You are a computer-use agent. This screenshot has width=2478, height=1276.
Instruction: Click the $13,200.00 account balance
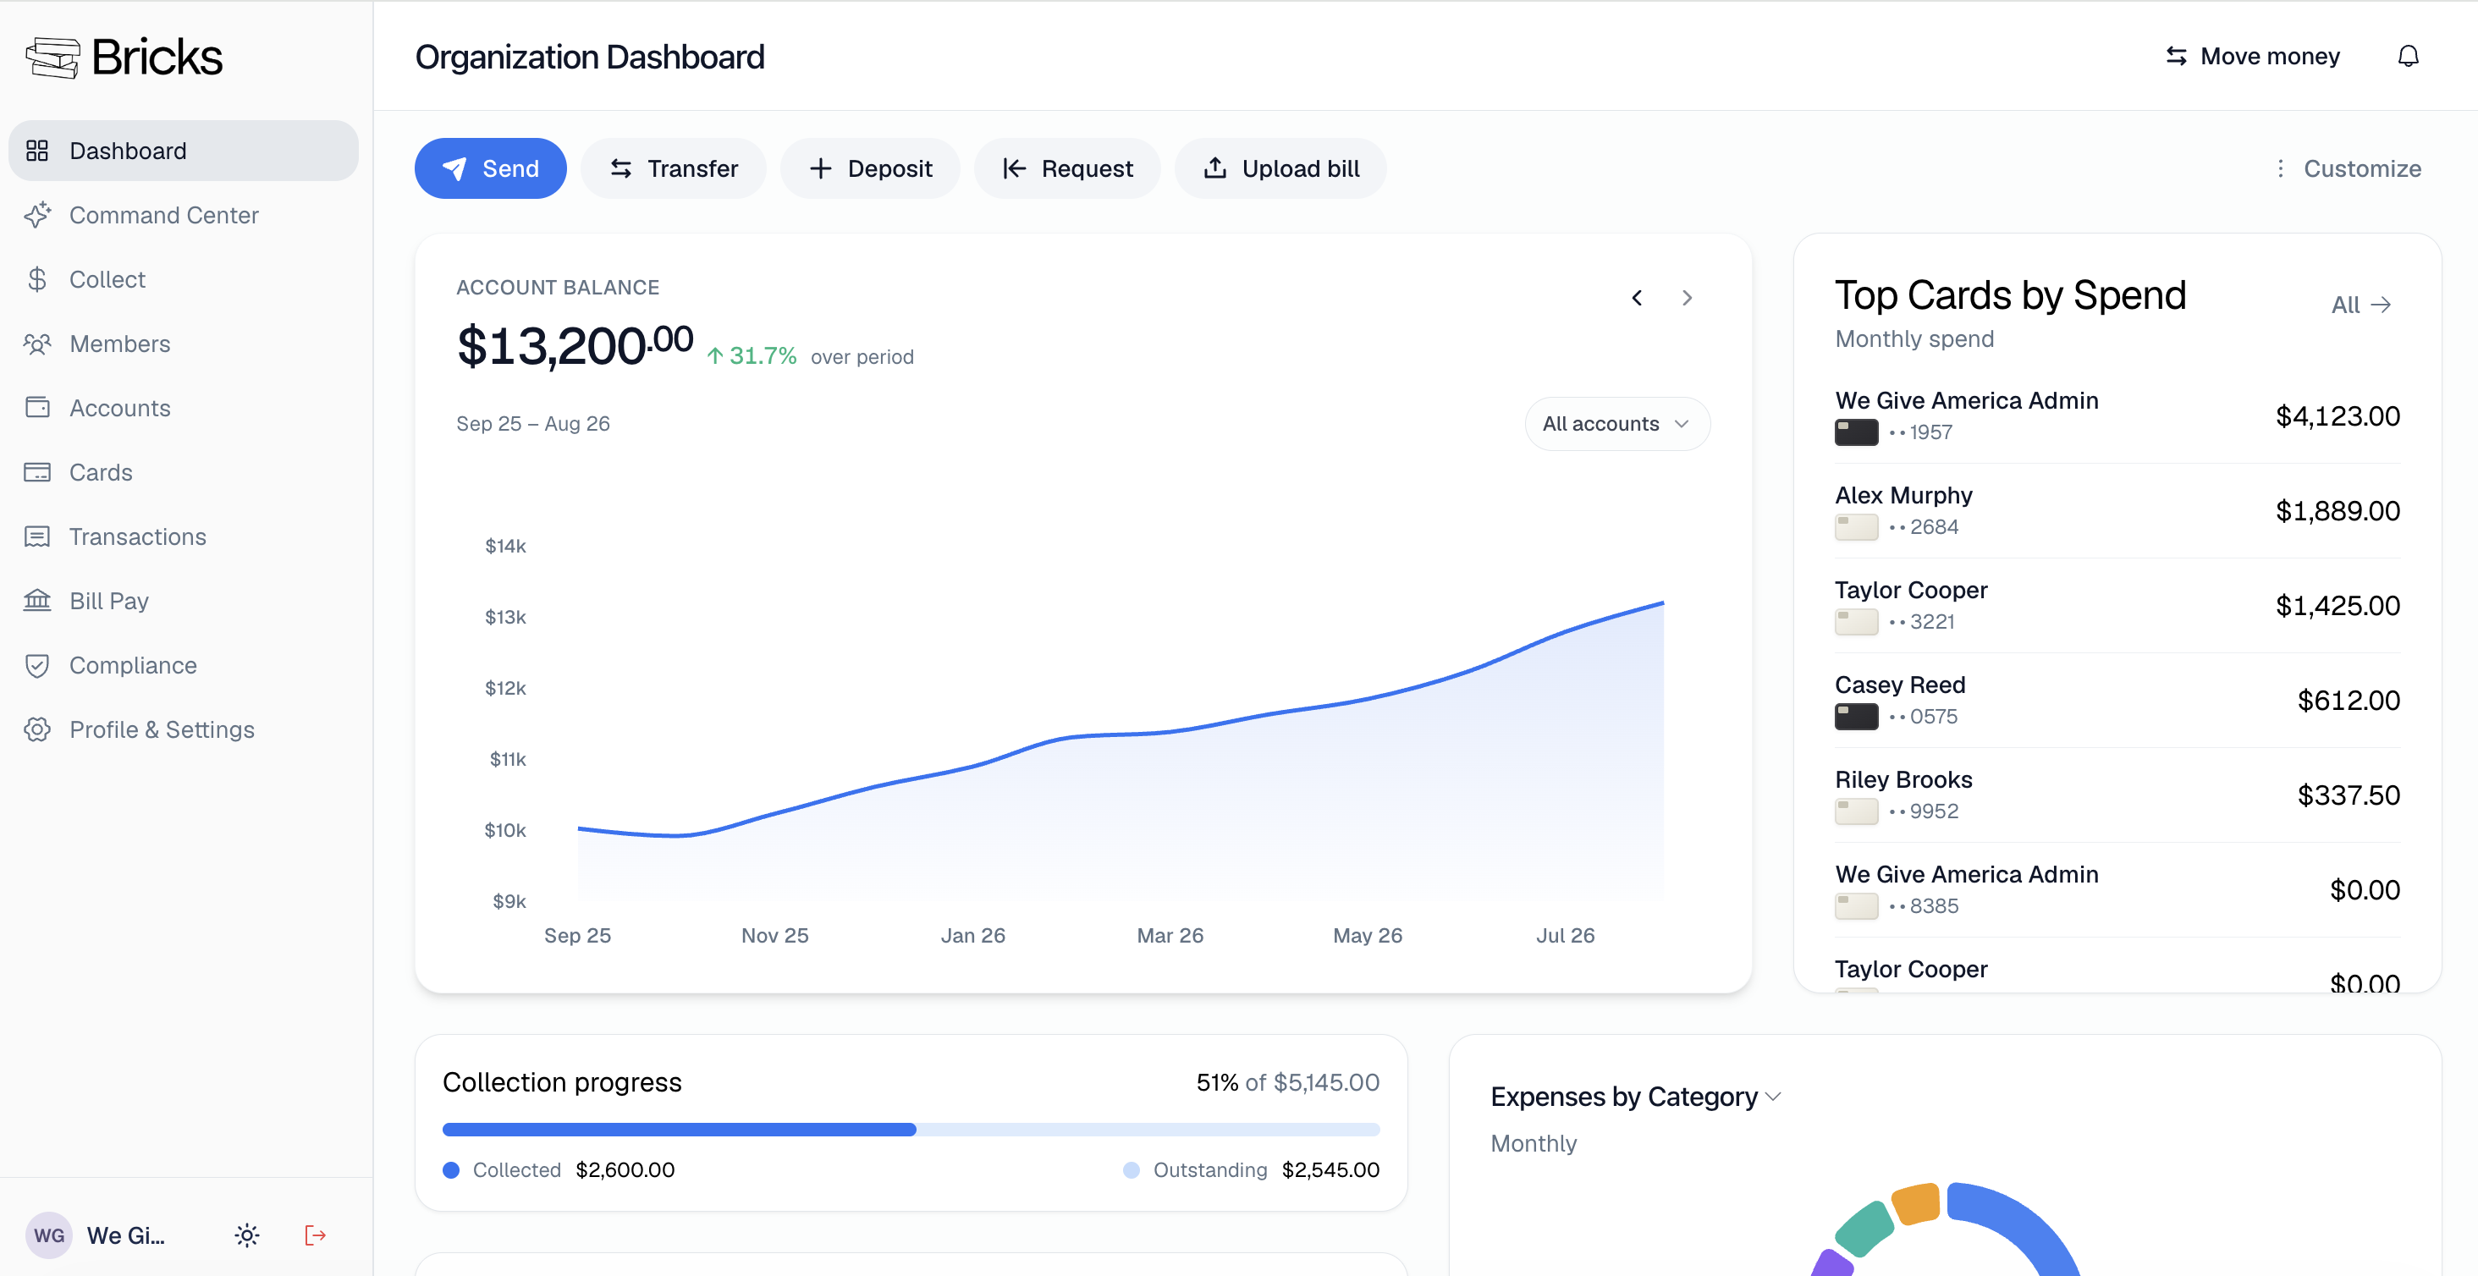(x=575, y=346)
